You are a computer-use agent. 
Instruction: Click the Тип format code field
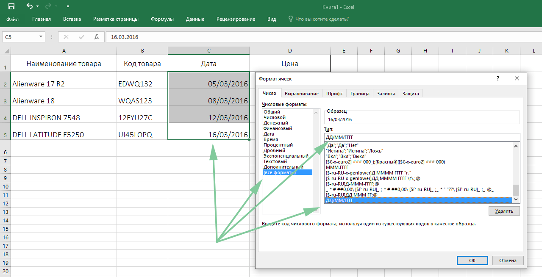(x=422, y=137)
